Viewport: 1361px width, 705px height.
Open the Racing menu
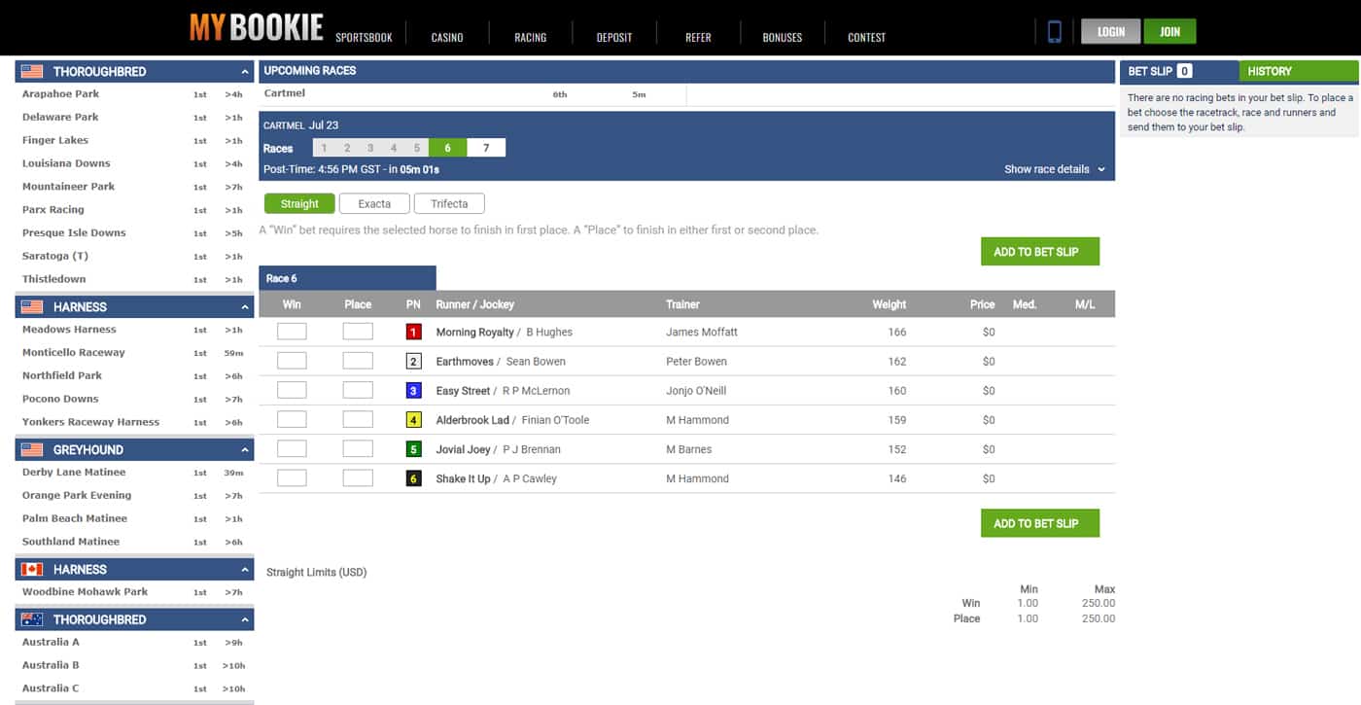530,37
